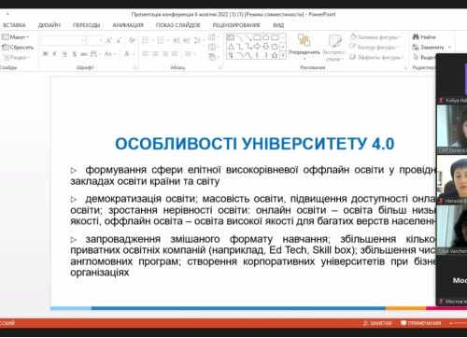Select the five-point star shape
Image resolution: width=467 pixels, height=338 pixels.
click(x=275, y=55)
